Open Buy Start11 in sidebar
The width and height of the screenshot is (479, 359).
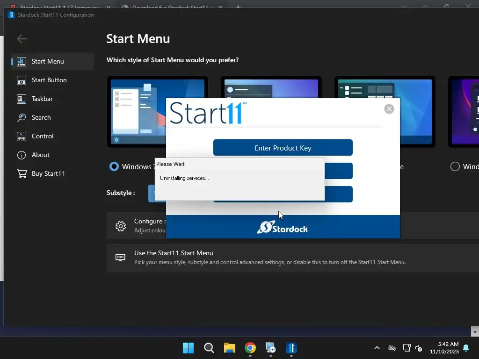click(x=52, y=173)
